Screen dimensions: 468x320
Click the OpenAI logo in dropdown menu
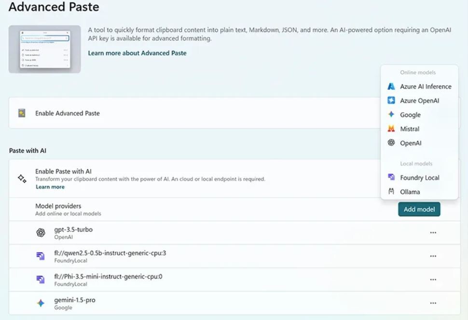point(391,143)
